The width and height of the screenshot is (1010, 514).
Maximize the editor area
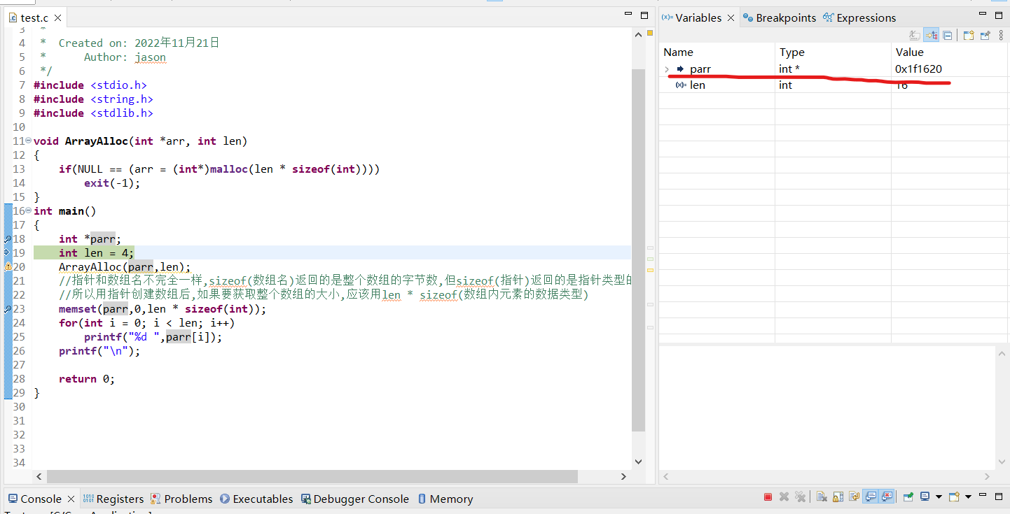coord(644,15)
